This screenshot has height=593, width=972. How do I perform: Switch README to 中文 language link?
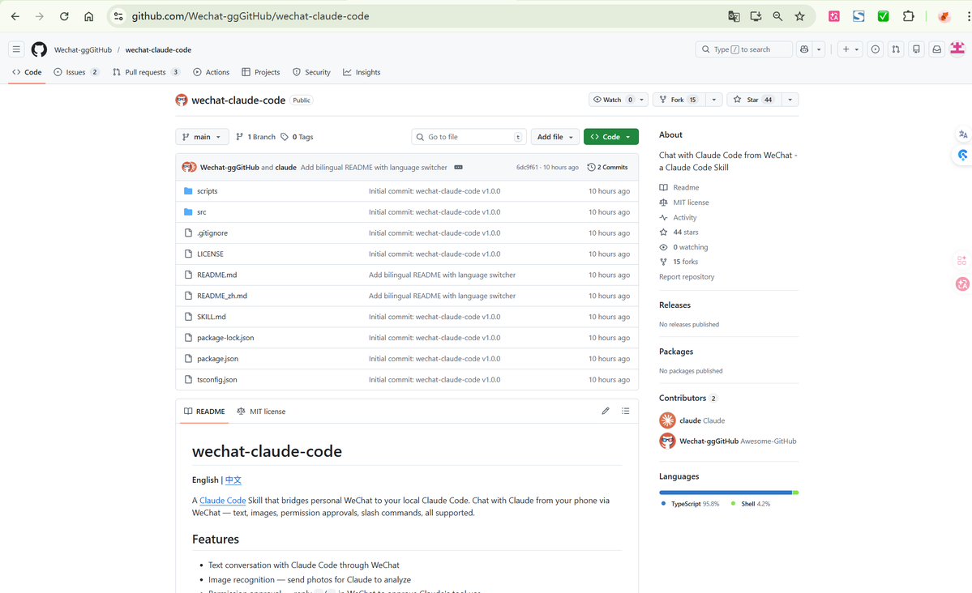pyautogui.click(x=233, y=480)
